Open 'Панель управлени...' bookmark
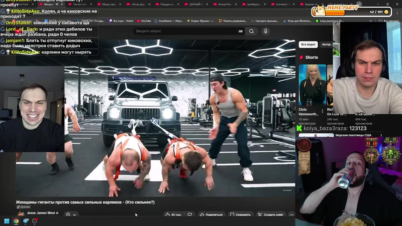Screen dimensions: 402x226 tap(233, 21)
